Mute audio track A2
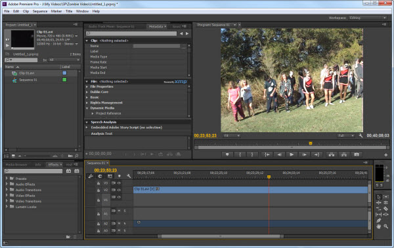This screenshot has width=394, height=248. click(119, 223)
